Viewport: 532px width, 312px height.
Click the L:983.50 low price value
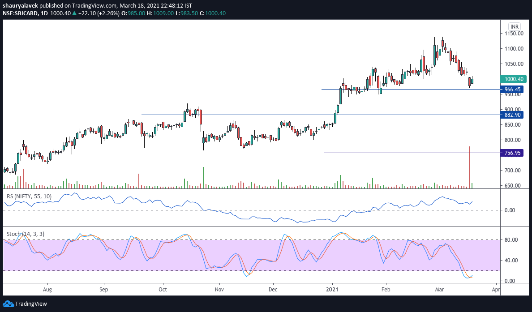pyautogui.click(x=187, y=13)
